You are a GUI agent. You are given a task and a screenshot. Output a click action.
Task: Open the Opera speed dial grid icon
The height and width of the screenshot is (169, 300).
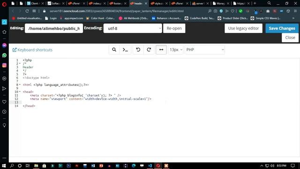click(34, 11)
